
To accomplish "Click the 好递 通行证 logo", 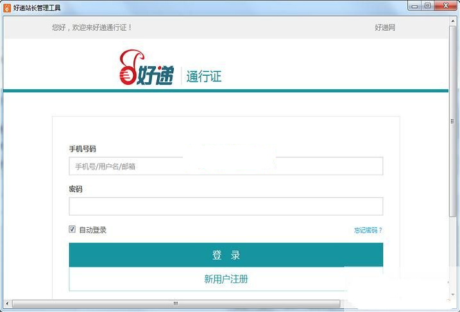I will tap(171, 68).
